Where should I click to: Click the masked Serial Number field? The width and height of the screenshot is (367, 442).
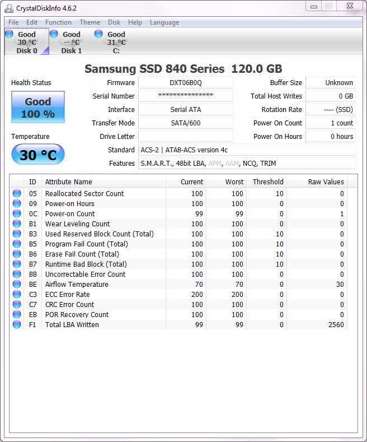point(186,96)
